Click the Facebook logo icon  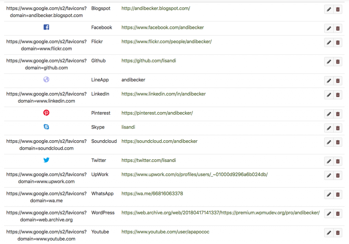[x=46, y=27]
